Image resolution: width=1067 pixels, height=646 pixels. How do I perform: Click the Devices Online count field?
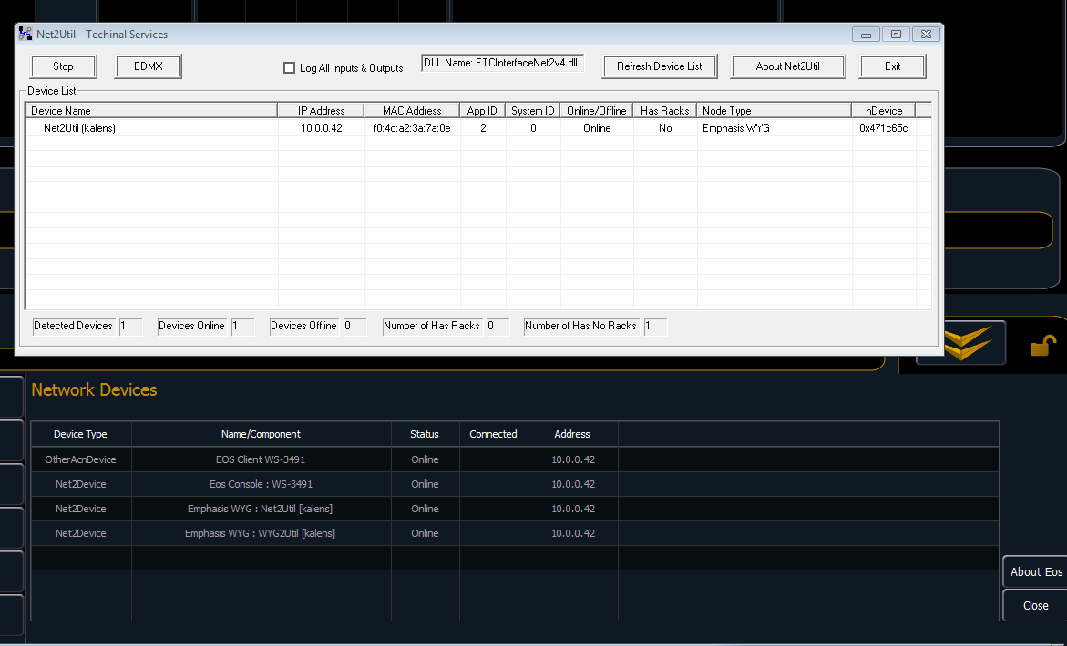tap(243, 327)
